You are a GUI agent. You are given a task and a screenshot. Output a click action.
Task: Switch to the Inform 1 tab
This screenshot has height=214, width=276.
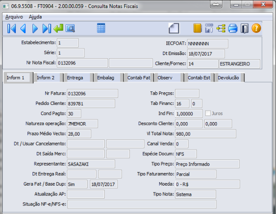pyautogui.click(x=18, y=77)
